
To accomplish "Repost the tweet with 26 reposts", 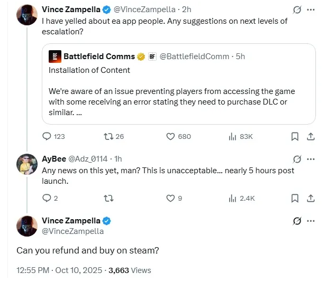I will click(x=109, y=136).
